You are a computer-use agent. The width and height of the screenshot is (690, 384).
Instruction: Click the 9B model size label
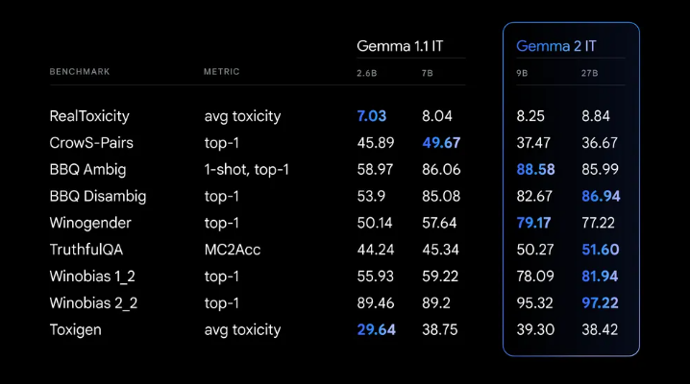523,72
